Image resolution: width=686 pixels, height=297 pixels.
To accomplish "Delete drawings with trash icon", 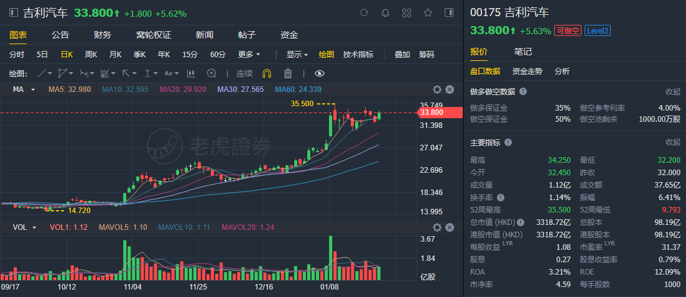I will (x=288, y=73).
